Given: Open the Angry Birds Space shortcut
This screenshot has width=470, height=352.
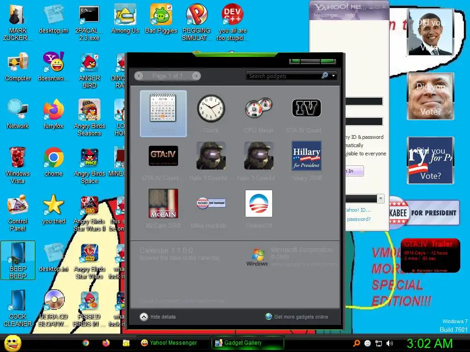Looking at the screenshot, I should click(x=89, y=165).
